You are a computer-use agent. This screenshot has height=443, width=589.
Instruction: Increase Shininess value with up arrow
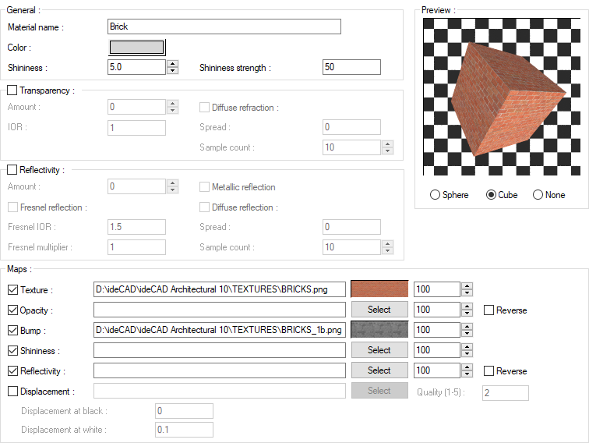[x=173, y=64]
